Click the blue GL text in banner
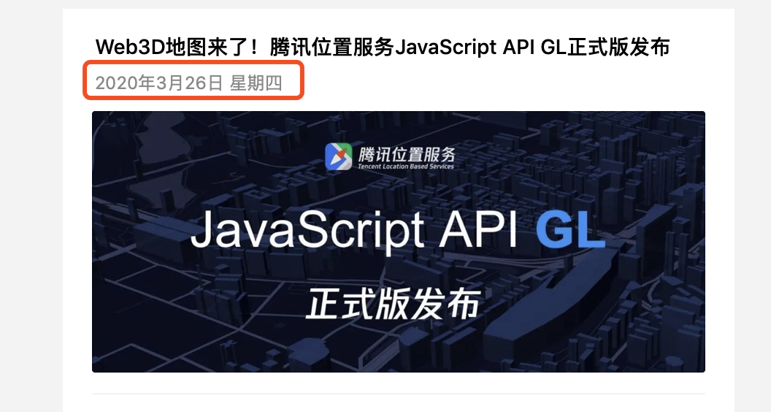This screenshot has width=771, height=412. coord(570,230)
